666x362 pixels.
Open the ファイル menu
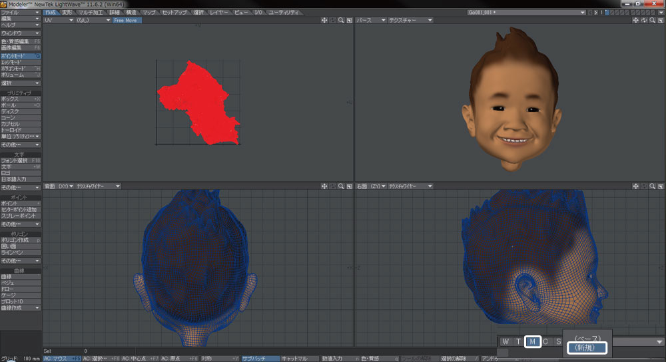click(21, 12)
